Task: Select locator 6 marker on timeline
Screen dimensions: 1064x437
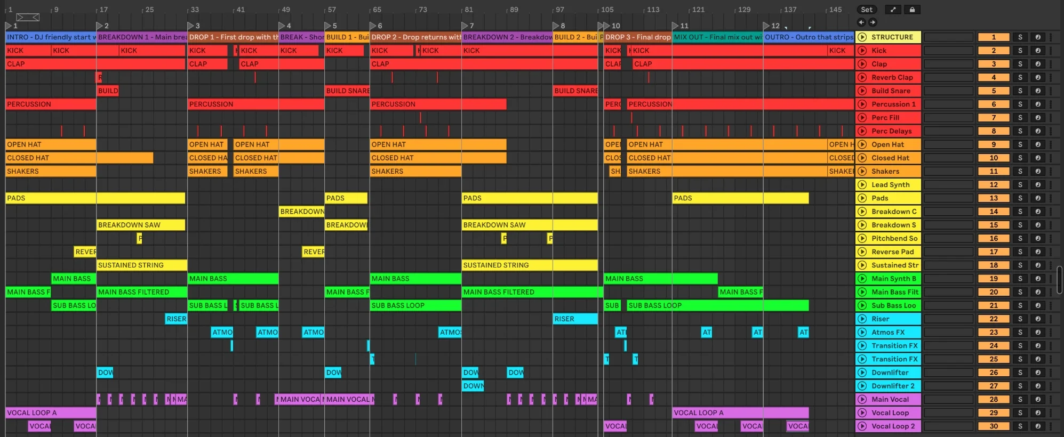Action: [373, 26]
